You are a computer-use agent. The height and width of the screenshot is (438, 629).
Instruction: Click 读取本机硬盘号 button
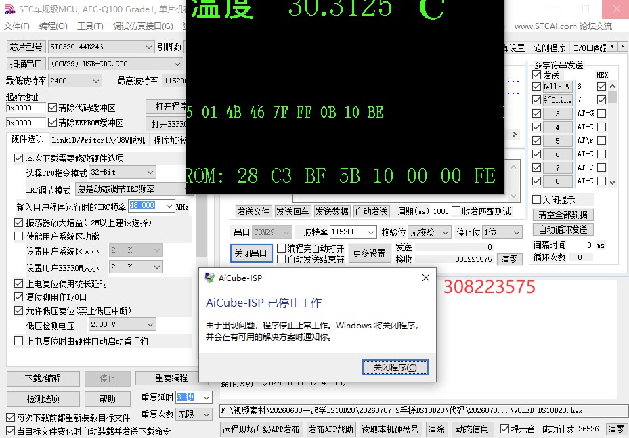pos(390,429)
